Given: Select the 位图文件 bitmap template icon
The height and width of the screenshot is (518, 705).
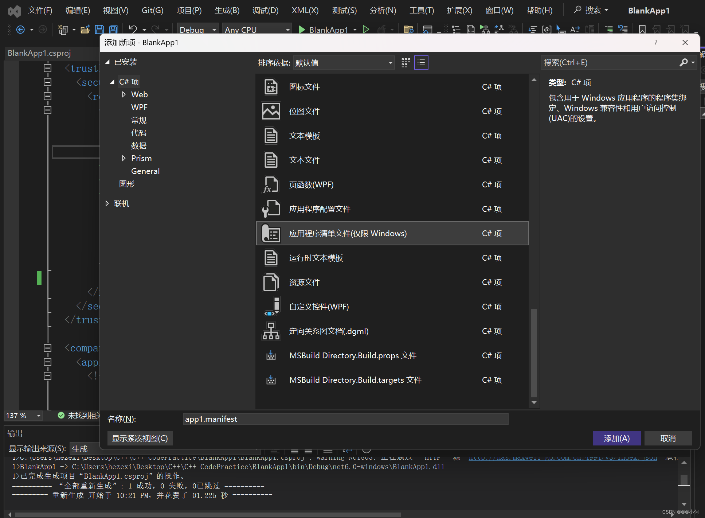Looking at the screenshot, I should coord(271,111).
